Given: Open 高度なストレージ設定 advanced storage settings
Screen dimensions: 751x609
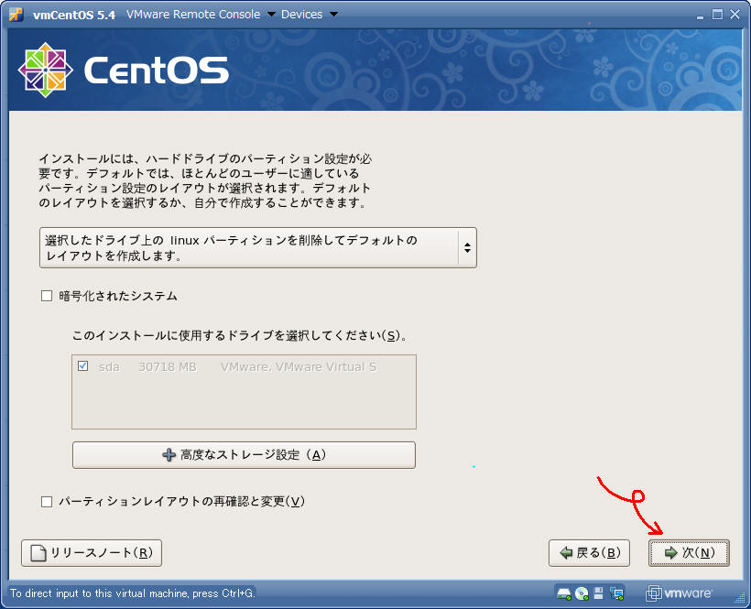Looking at the screenshot, I should (x=244, y=455).
